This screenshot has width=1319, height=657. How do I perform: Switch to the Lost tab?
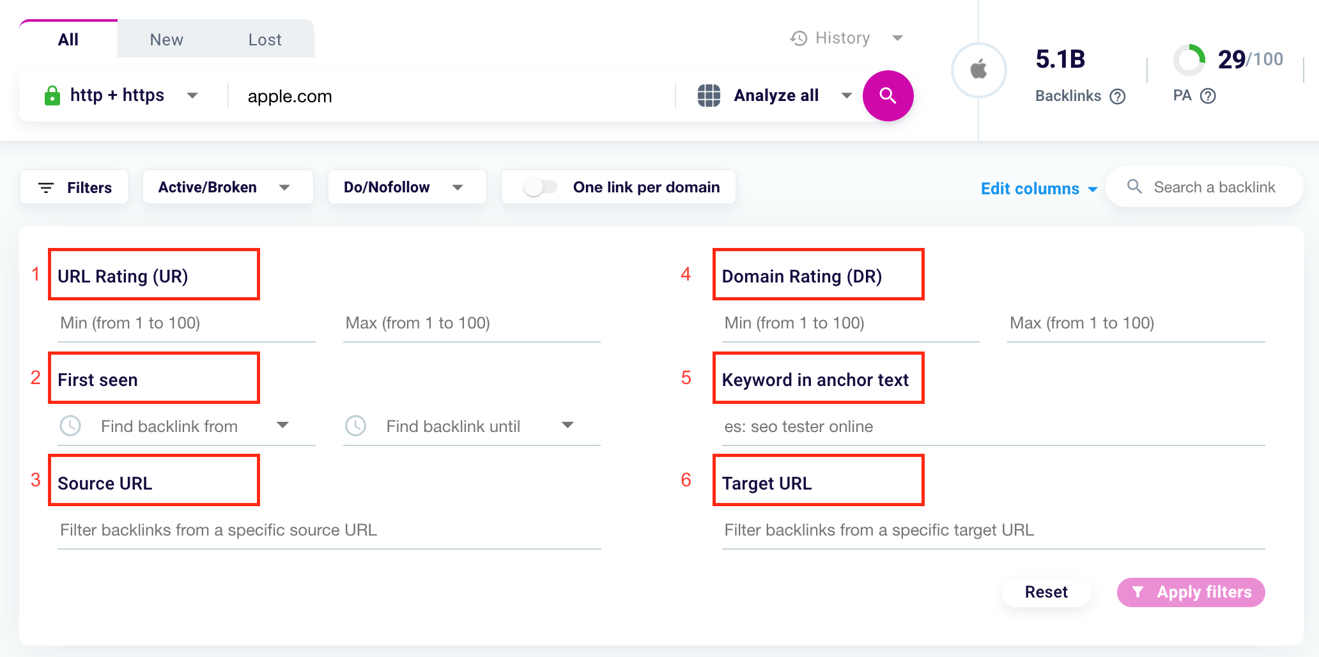[265, 40]
